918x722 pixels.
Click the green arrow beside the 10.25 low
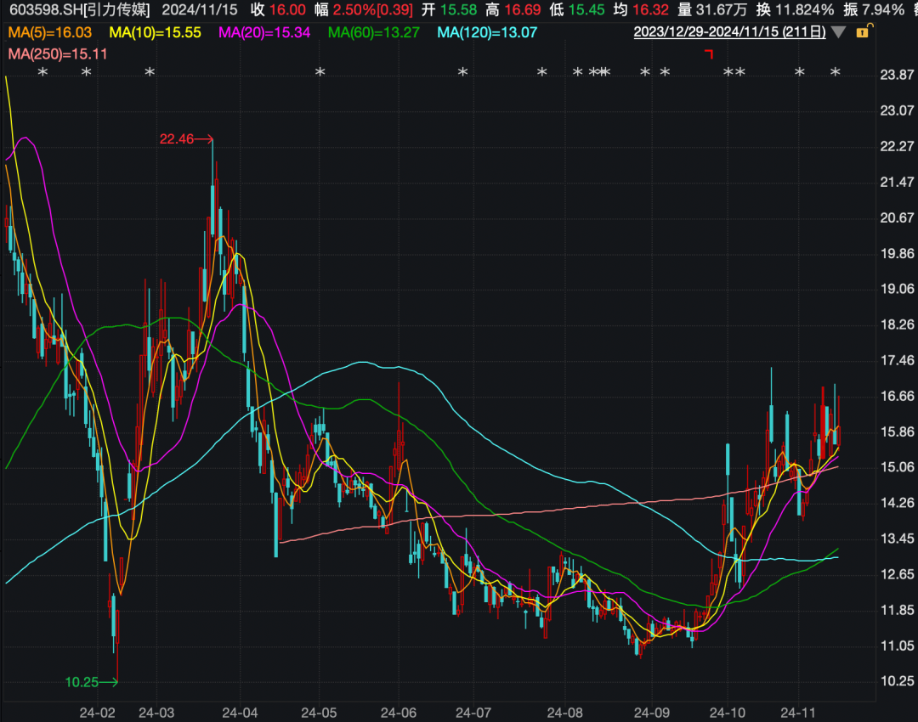point(109,681)
